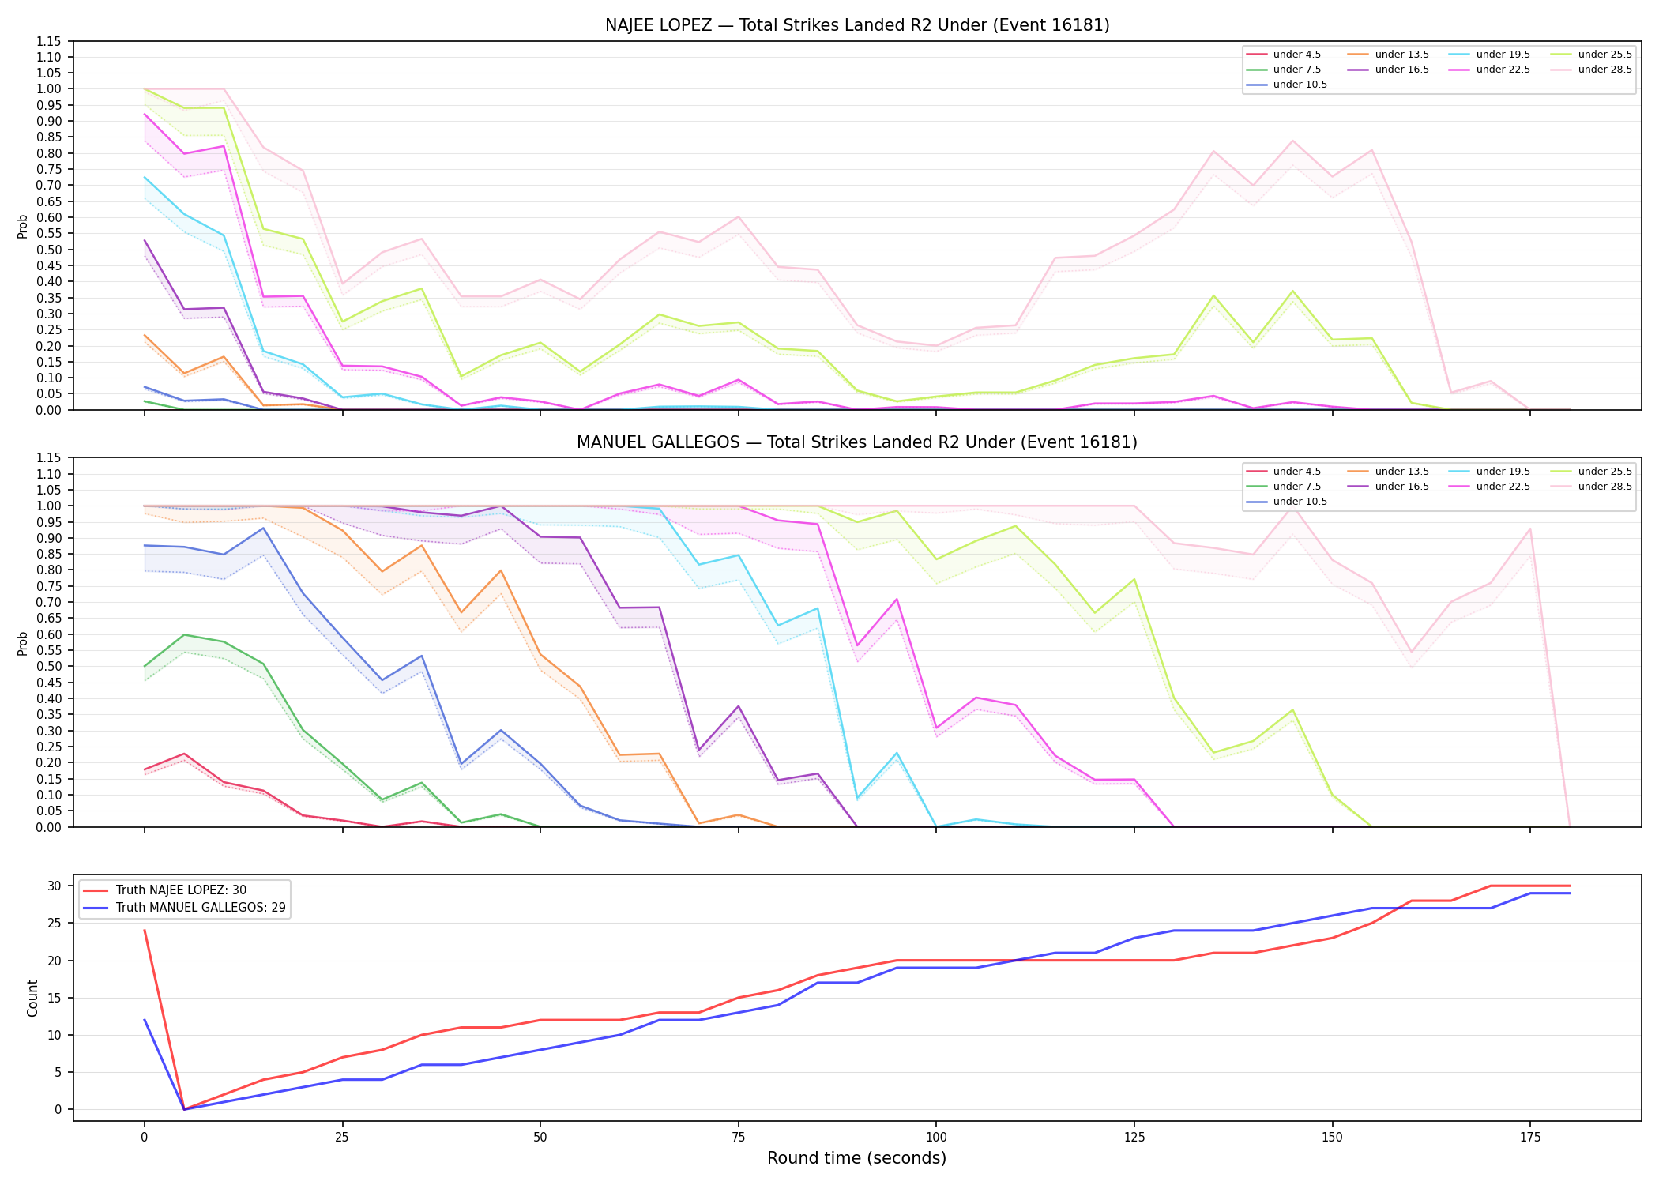Click the 'Round time (seconds)' axis label
The width and height of the screenshot is (1659, 1185).
[856, 1158]
